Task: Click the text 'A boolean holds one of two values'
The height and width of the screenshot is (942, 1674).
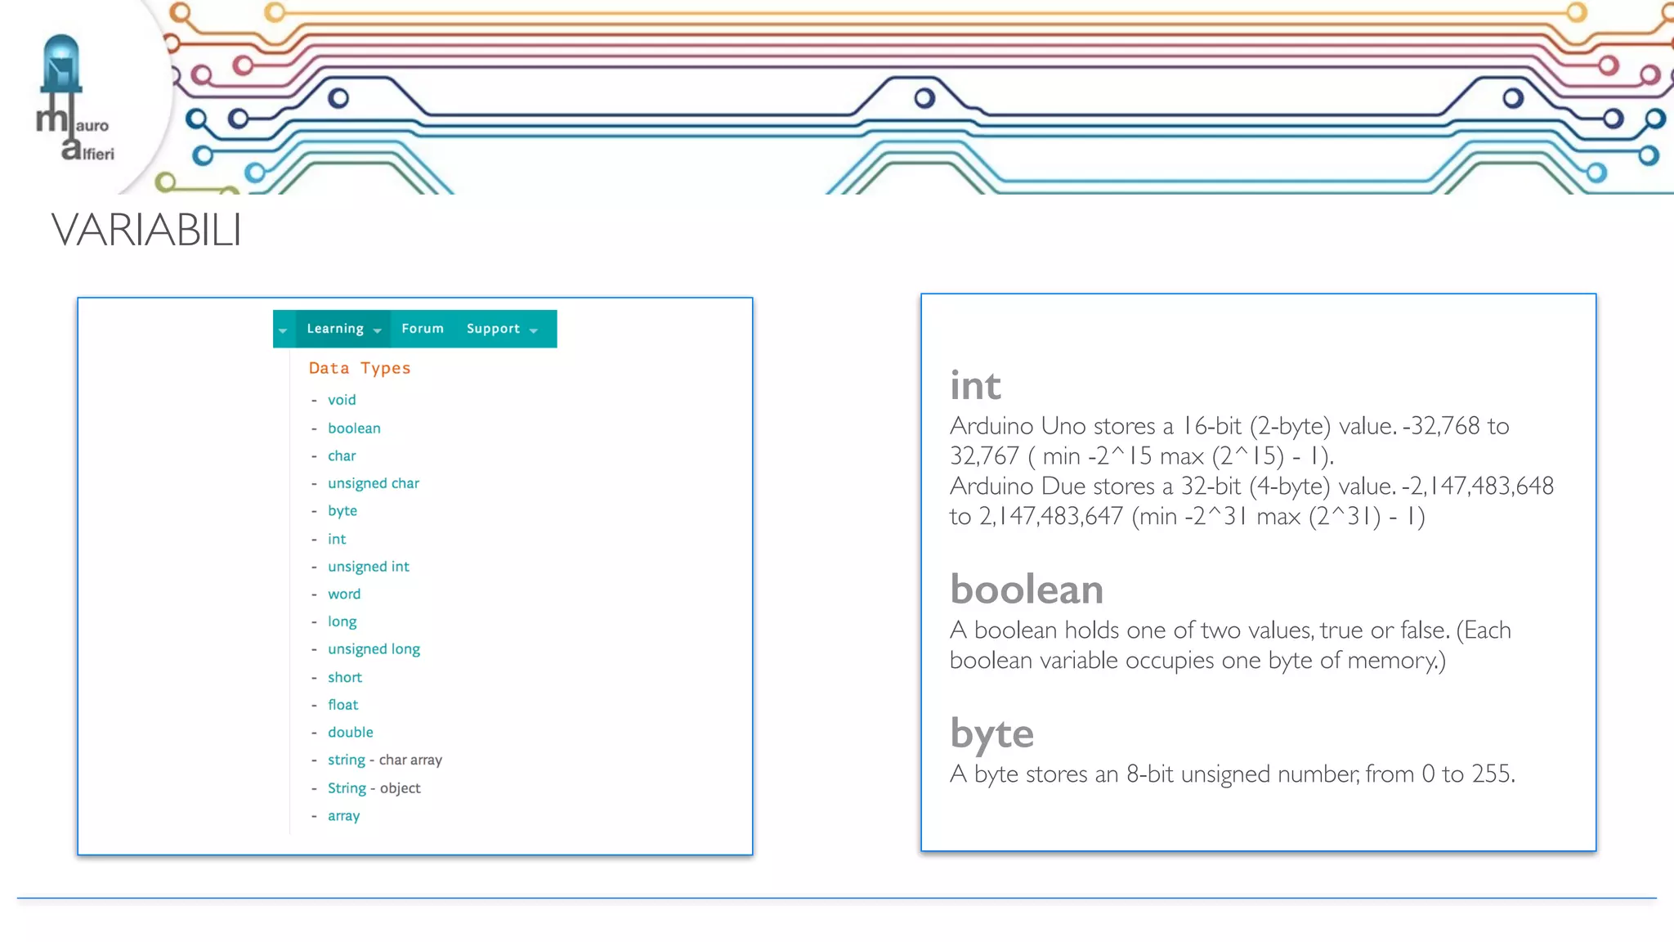Action: tap(1131, 630)
